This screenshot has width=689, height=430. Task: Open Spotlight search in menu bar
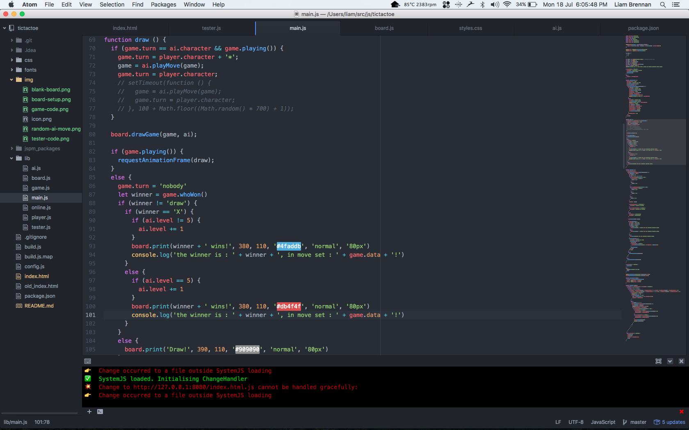(663, 5)
